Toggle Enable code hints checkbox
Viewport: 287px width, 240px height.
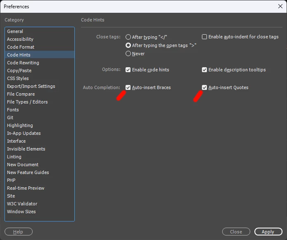coord(128,70)
